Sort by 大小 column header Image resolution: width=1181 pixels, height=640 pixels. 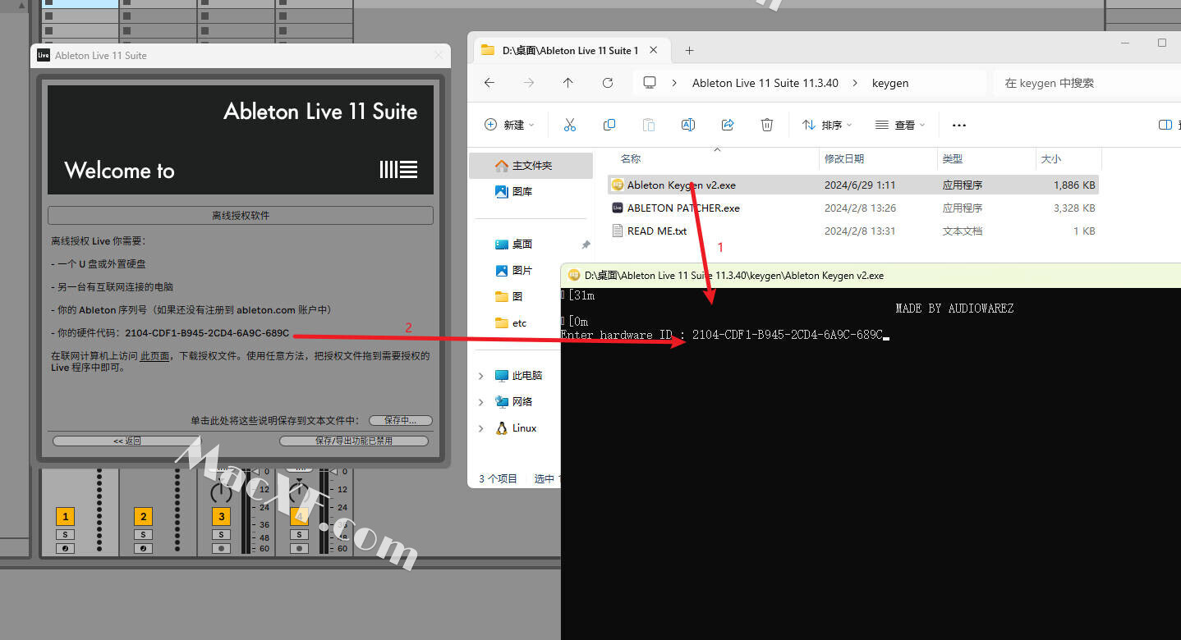pos(1051,159)
